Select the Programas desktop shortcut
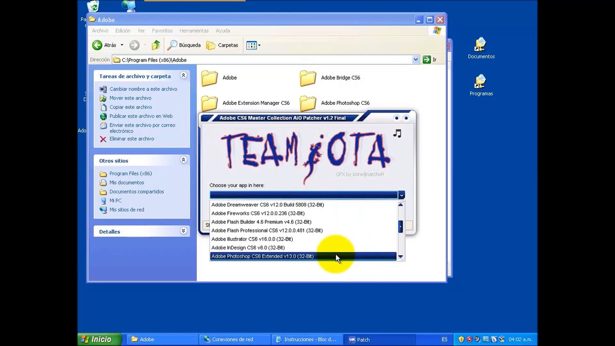Image resolution: width=615 pixels, height=346 pixels. [x=481, y=86]
